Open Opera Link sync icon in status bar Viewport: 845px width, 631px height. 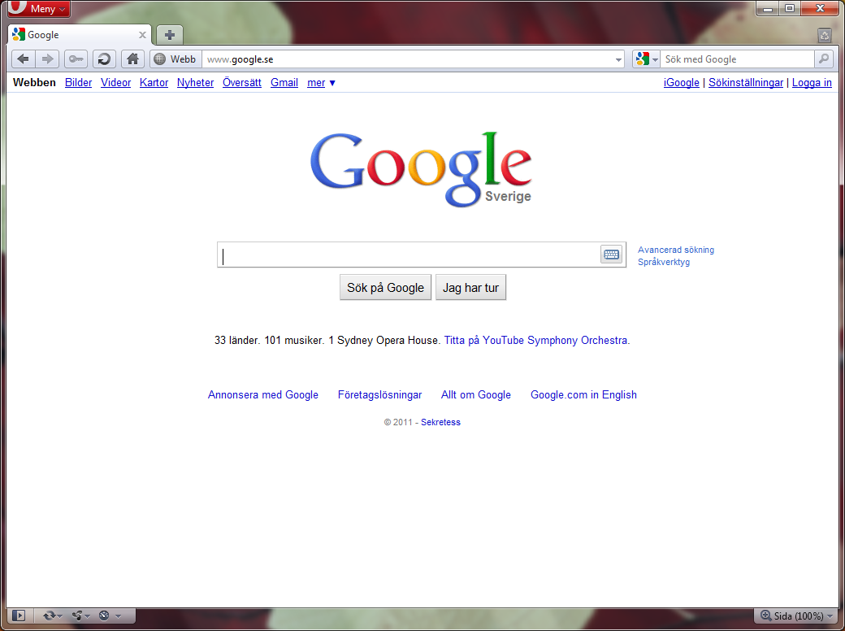click(x=50, y=616)
